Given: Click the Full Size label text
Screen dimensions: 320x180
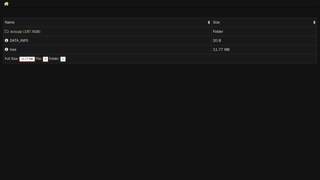Looking at the screenshot, I should coord(12,59).
